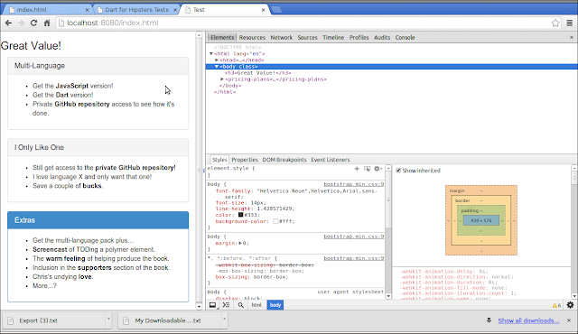Select the Properties sidebar tab
The height and width of the screenshot is (334, 578).
[245, 160]
